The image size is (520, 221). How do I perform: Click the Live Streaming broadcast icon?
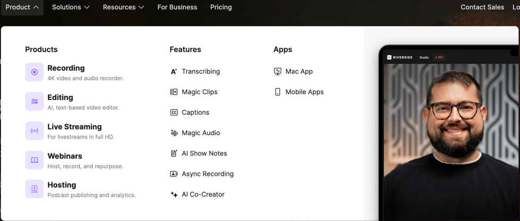(35, 131)
